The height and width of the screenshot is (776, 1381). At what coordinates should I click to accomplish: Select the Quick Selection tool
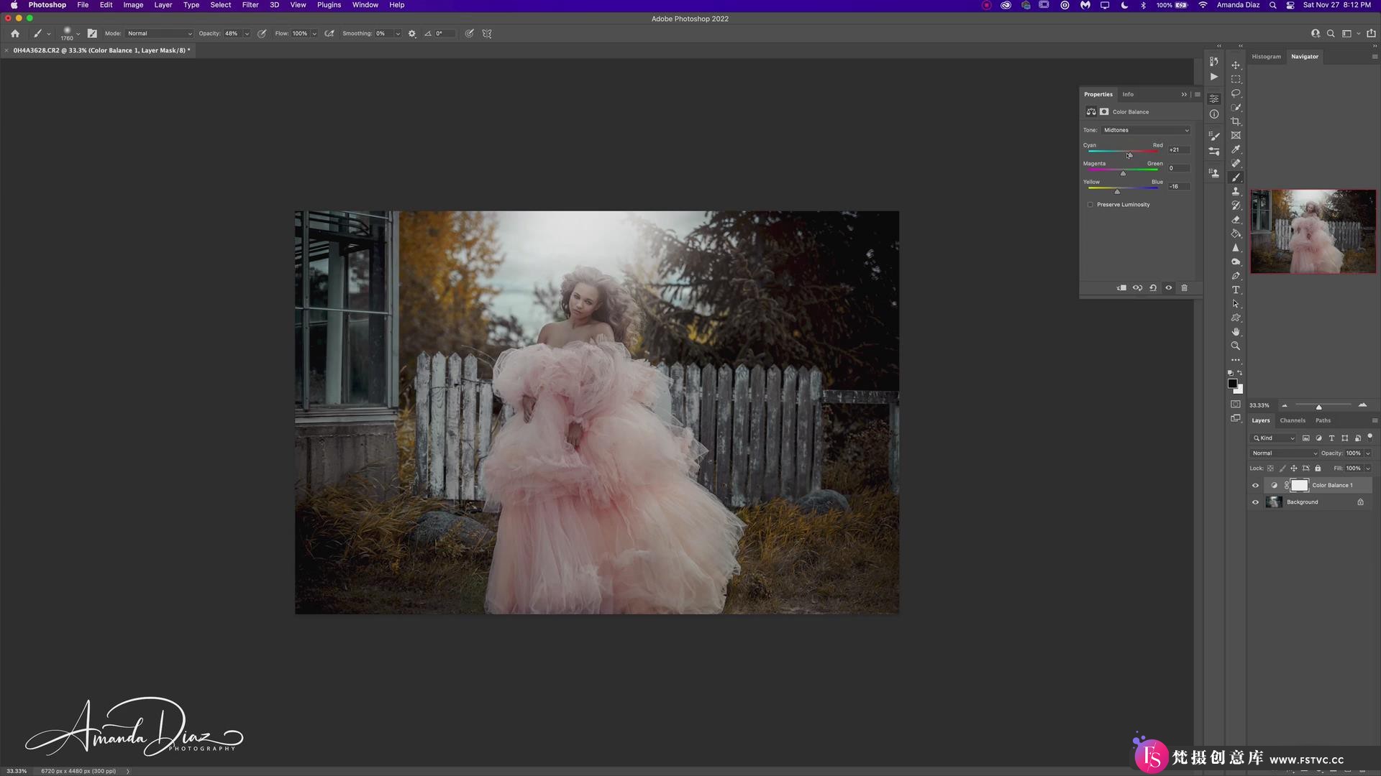[1236, 107]
